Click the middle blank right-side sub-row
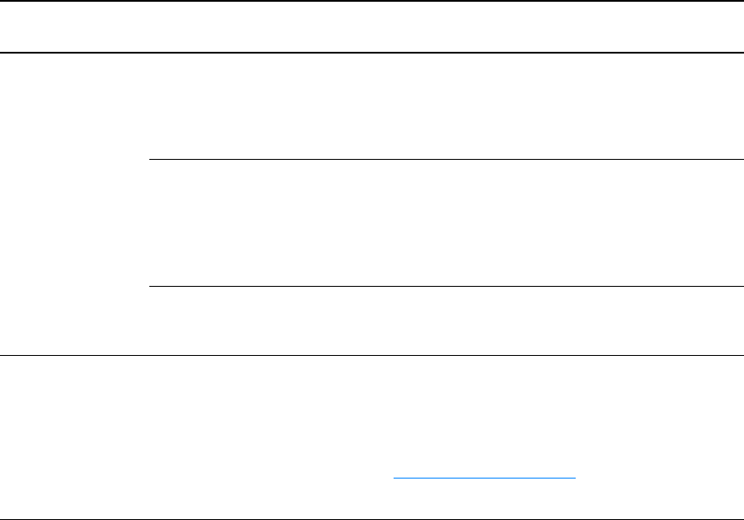744x520 pixels. click(x=446, y=223)
